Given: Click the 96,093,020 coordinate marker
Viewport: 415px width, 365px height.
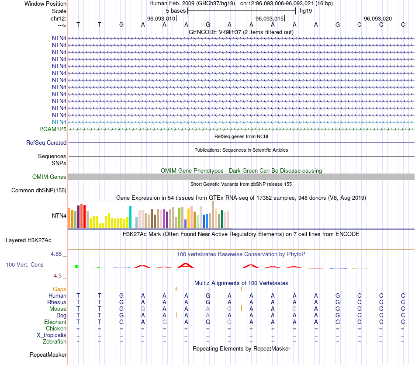Looking at the screenshot, I should [x=378, y=18].
